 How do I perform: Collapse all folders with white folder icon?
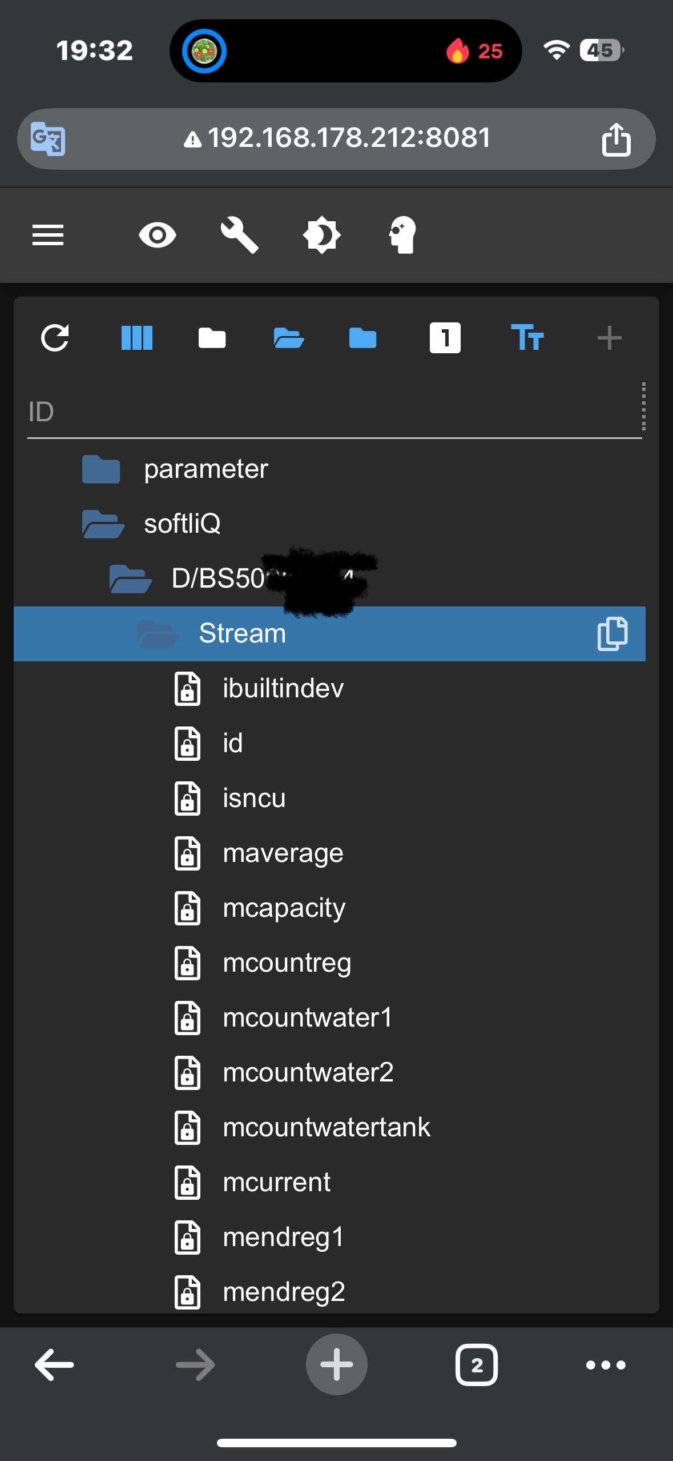[212, 338]
